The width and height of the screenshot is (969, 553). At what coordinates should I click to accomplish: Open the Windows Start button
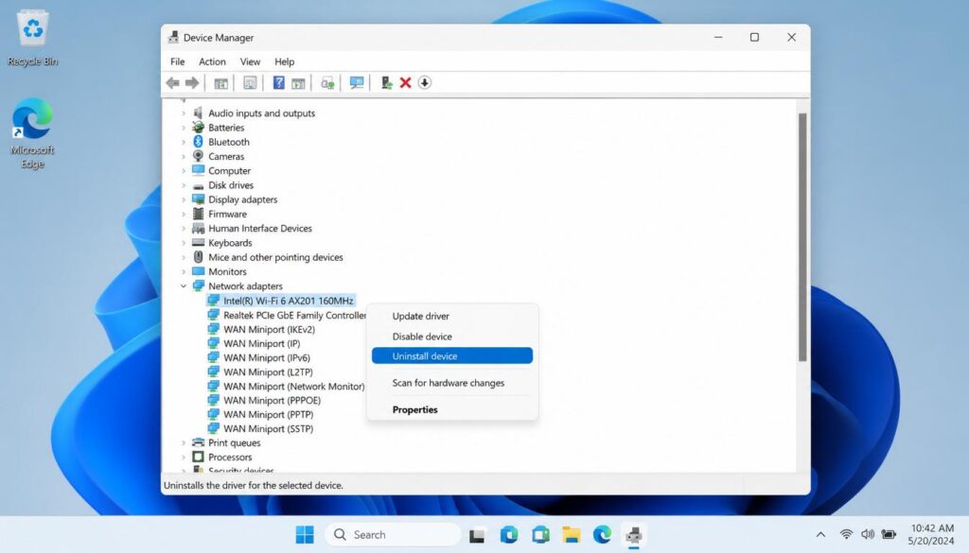(305, 534)
